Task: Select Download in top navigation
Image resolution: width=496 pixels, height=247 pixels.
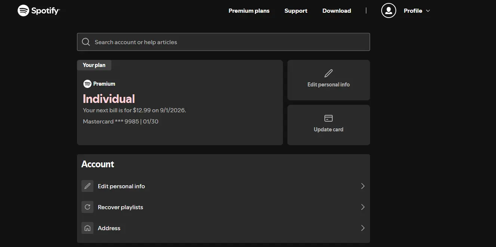Action: tap(337, 11)
